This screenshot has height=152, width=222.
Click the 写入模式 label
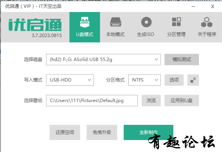click(33, 80)
